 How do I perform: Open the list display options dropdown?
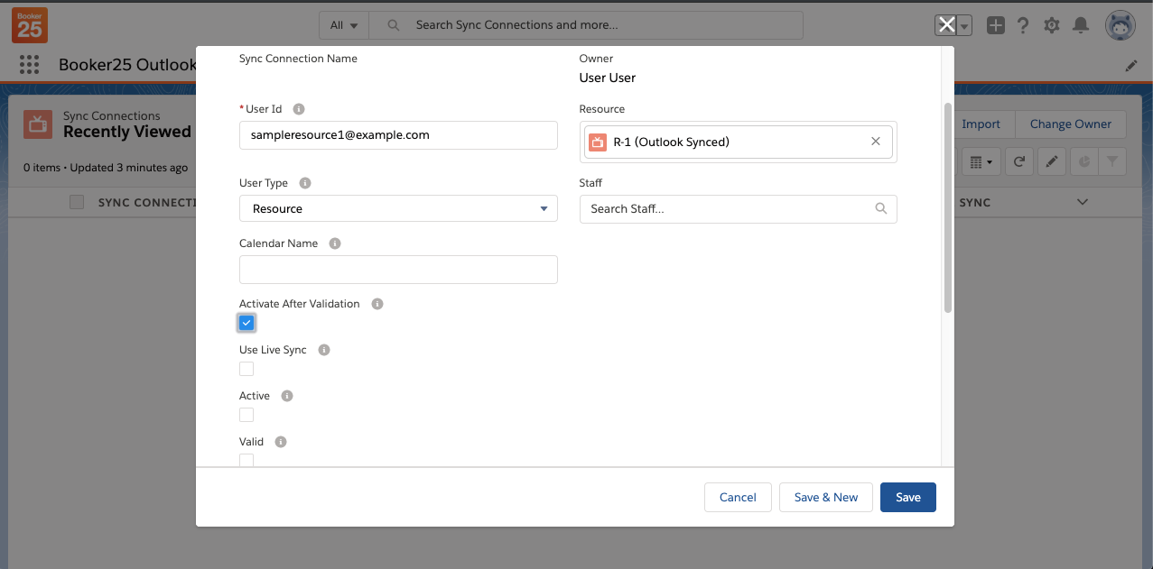(980, 162)
